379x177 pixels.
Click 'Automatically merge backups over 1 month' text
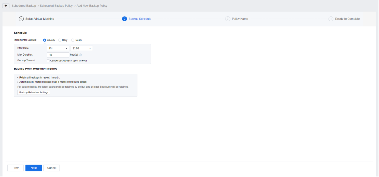pos(53,82)
